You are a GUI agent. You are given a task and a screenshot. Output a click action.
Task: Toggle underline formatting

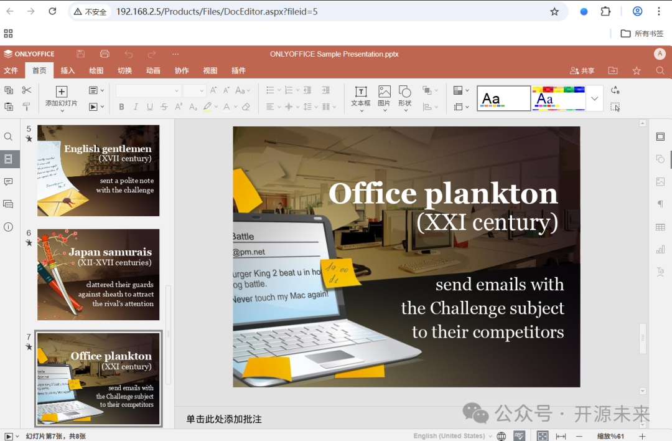point(149,107)
